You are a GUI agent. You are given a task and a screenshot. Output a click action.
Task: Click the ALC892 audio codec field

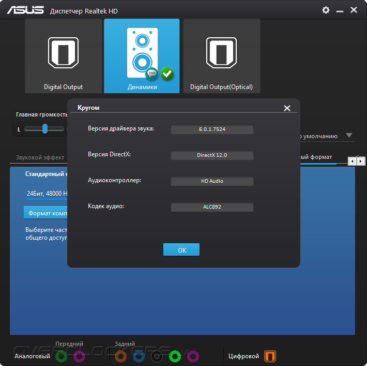tap(212, 207)
